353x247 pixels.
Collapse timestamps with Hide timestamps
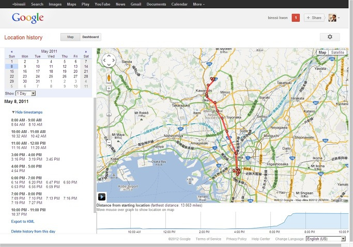(x=27, y=112)
